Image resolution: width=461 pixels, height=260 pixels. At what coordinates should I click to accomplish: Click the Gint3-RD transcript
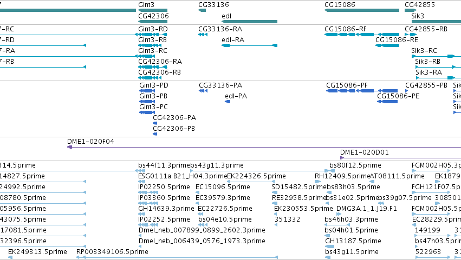point(153,35)
